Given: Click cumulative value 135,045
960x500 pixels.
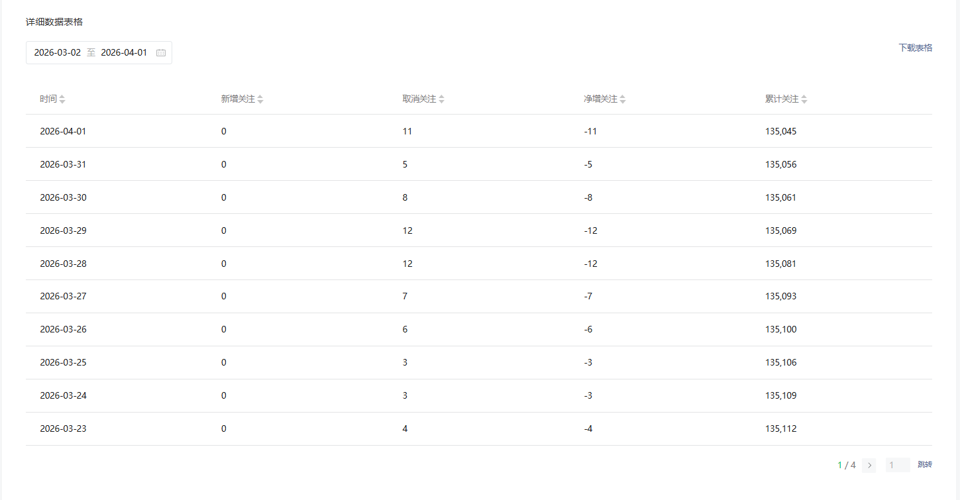Looking at the screenshot, I should coord(780,131).
